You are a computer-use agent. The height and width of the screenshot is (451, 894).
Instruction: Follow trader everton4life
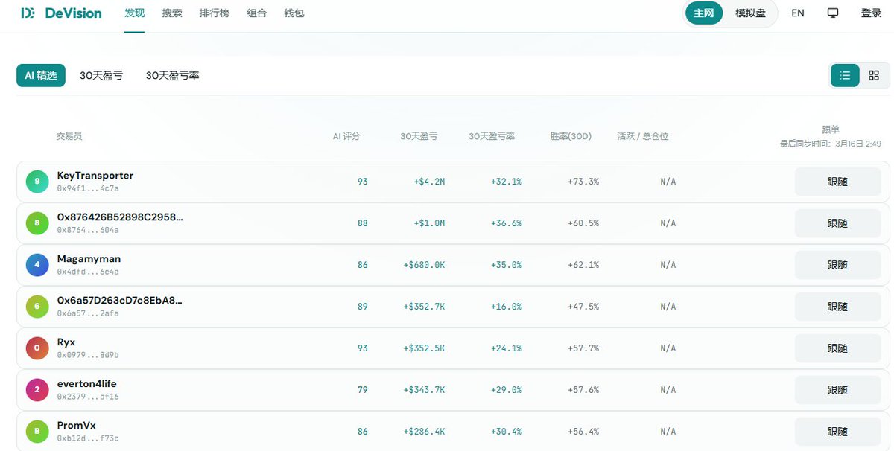tap(837, 390)
